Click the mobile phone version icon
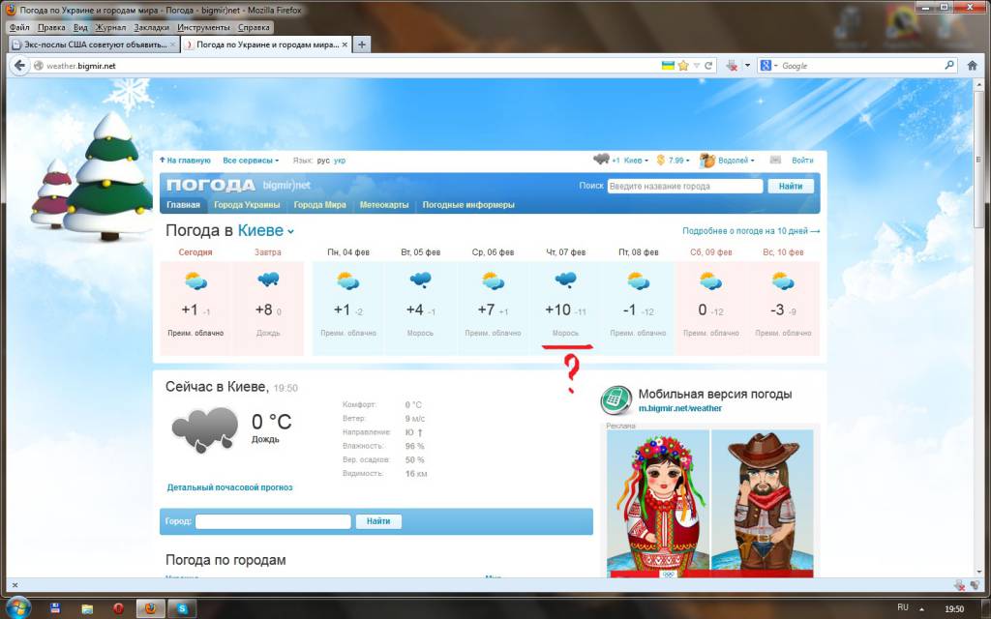This screenshot has height=619, width=991. click(616, 399)
